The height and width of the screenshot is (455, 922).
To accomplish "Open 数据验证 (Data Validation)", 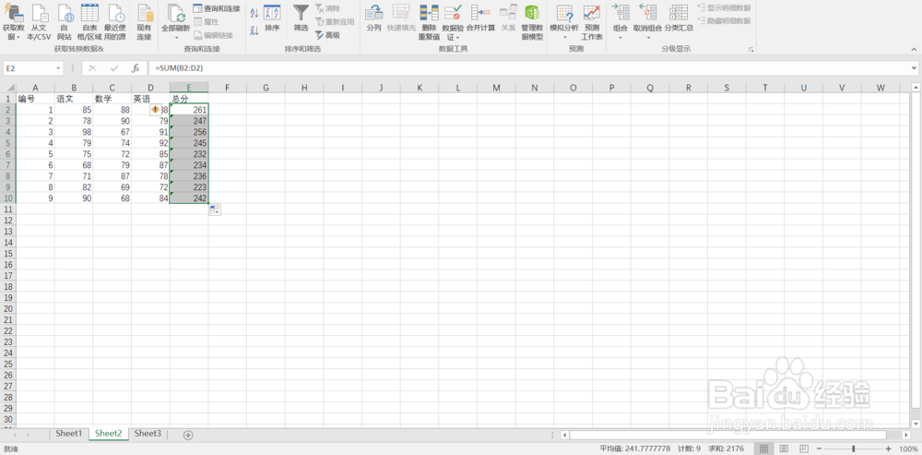I will point(453,22).
